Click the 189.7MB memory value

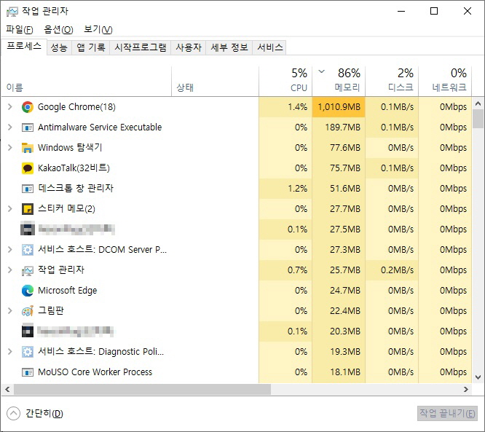pos(343,127)
